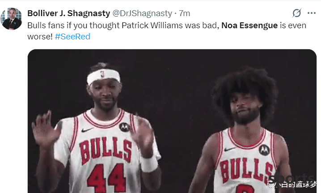This screenshot has width=321, height=193.
Task: Click the number 44 on the jersey
Action: tap(106, 178)
